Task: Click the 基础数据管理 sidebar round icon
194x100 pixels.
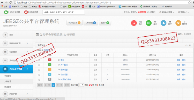Action: tap(5, 43)
